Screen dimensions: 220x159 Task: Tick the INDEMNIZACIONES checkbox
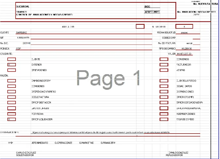tap(164, 114)
